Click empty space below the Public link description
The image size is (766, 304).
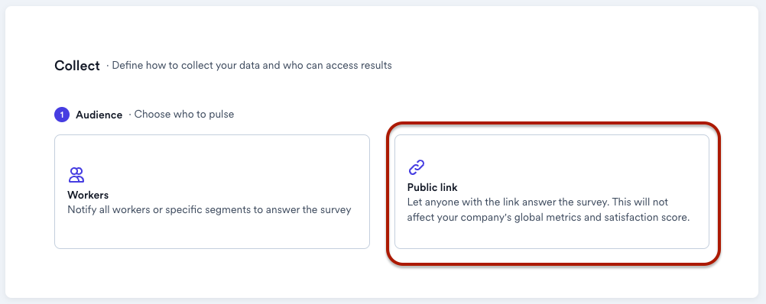click(551, 237)
